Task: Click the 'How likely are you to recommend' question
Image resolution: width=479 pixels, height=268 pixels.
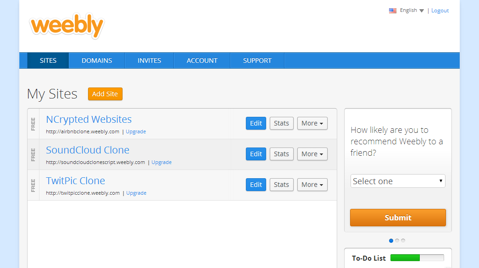Action: (x=396, y=142)
